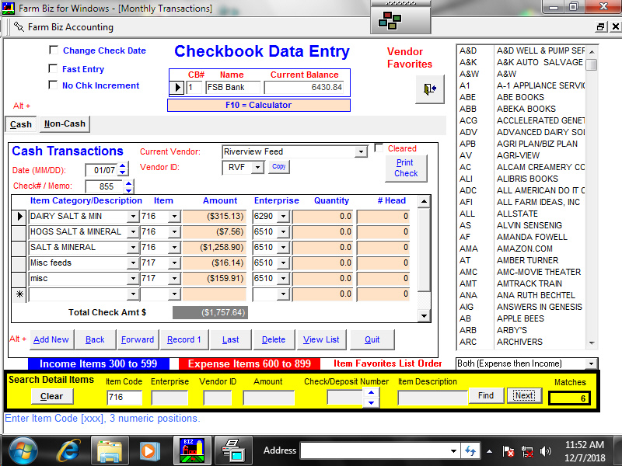
Task: Click the exit door icon under Vendor Favorites
Action: tap(430, 89)
